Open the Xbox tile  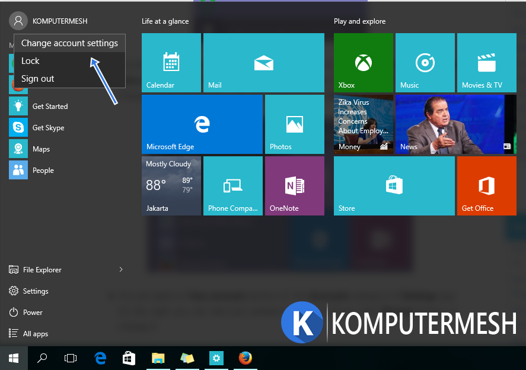click(363, 63)
